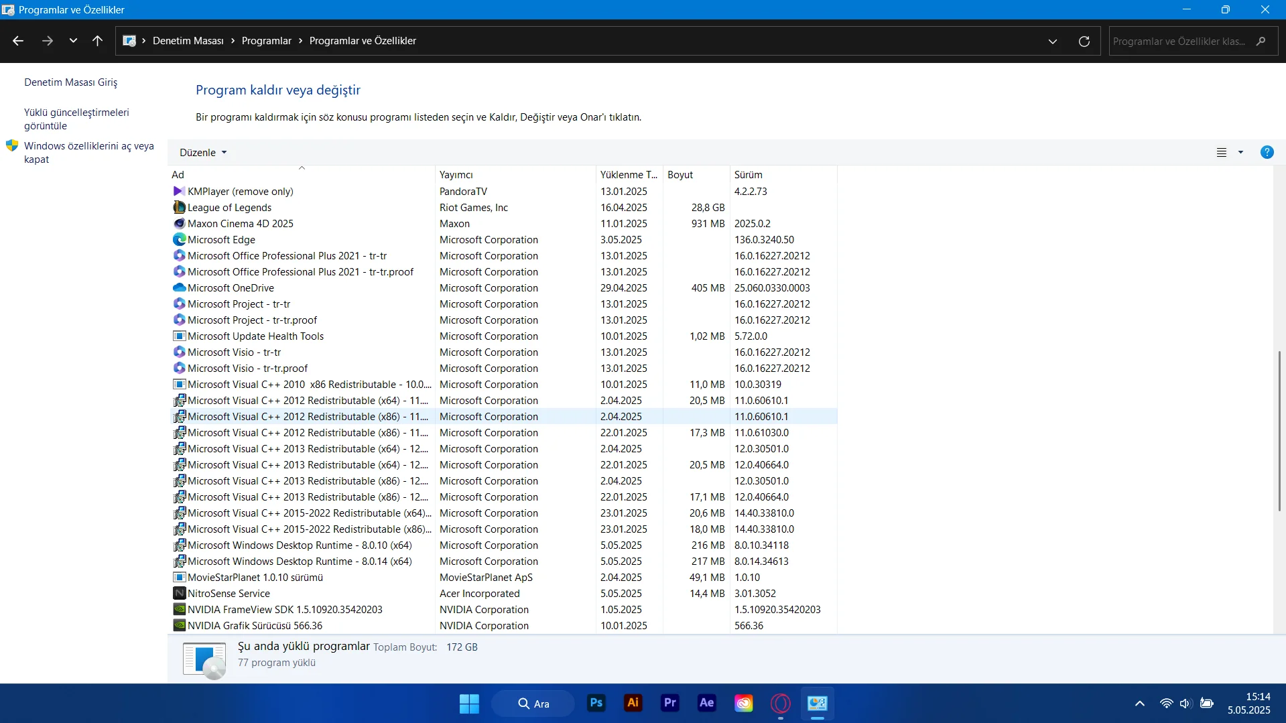Open Denetim Masası Giriş link
Viewport: 1286px width, 723px height.
(70, 82)
